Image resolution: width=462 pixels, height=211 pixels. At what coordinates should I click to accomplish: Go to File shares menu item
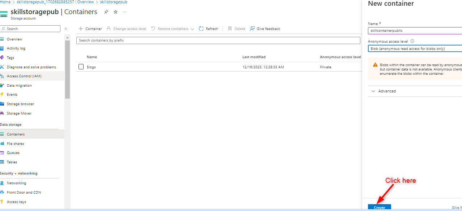point(16,143)
